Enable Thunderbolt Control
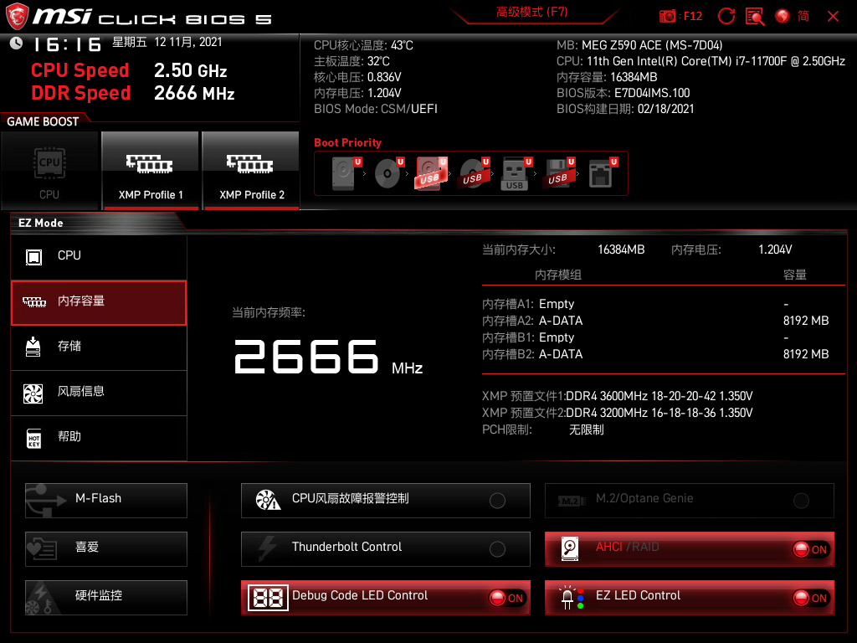This screenshot has width=857, height=643. (x=497, y=549)
